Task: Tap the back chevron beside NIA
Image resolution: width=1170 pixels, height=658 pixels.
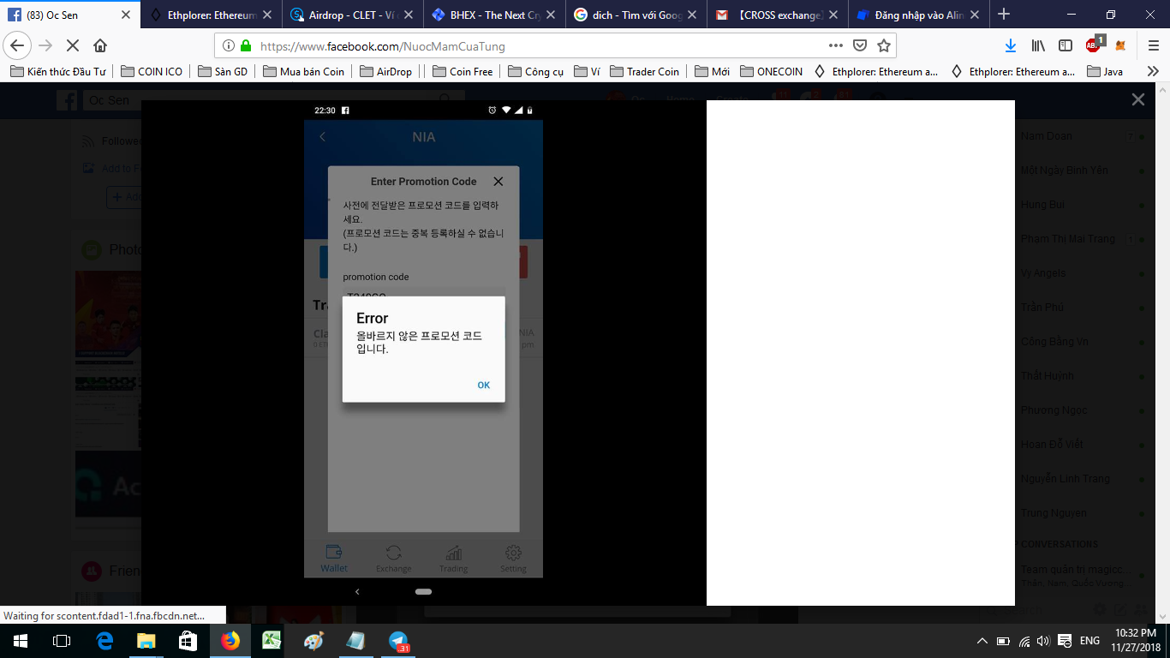Action: click(x=323, y=137)
